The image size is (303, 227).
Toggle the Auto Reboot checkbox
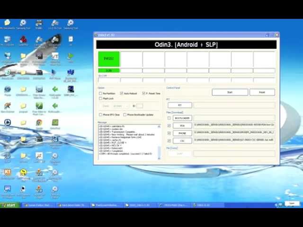click(122, 94)
